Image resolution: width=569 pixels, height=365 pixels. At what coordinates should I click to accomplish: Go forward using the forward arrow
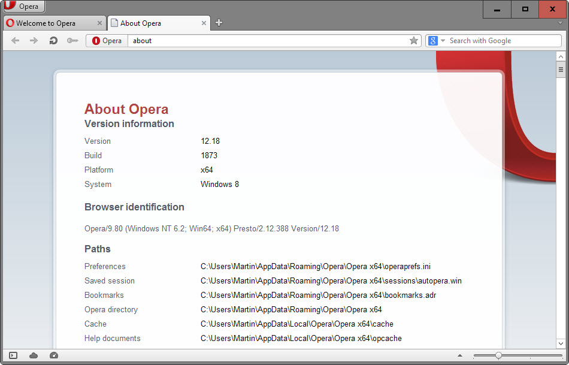pos(34,41)
